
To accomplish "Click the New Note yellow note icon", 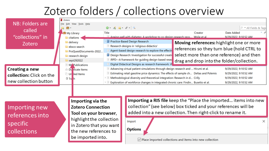I will pyautogui.click(x=120, y=28).
